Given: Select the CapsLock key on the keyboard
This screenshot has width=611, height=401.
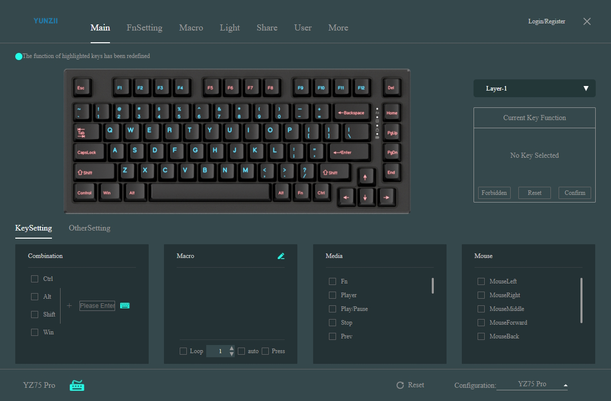Looking at the screenshot, I should tap(87, 152).
